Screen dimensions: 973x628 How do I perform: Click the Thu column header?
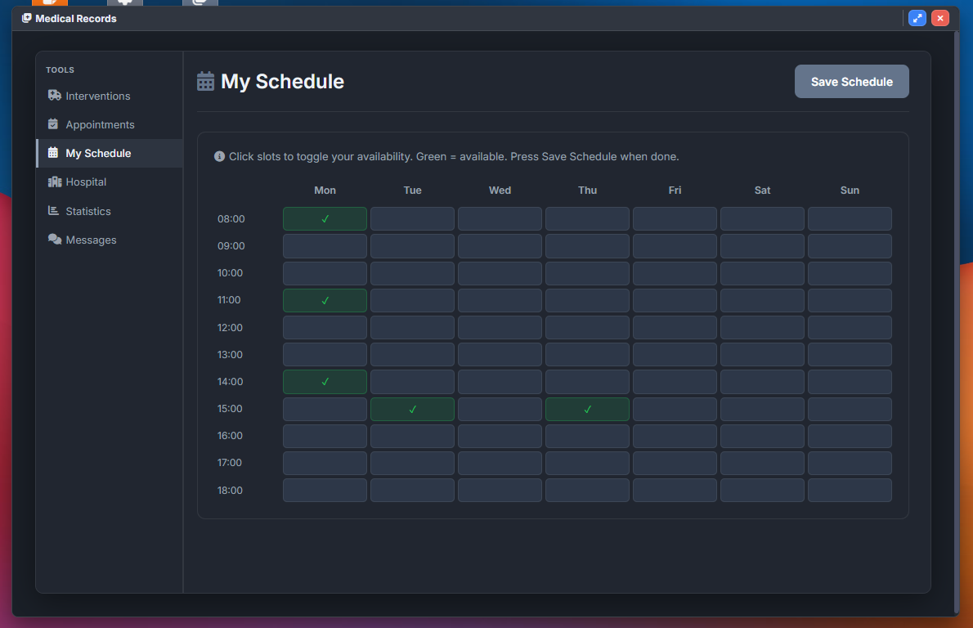(587, 190)
